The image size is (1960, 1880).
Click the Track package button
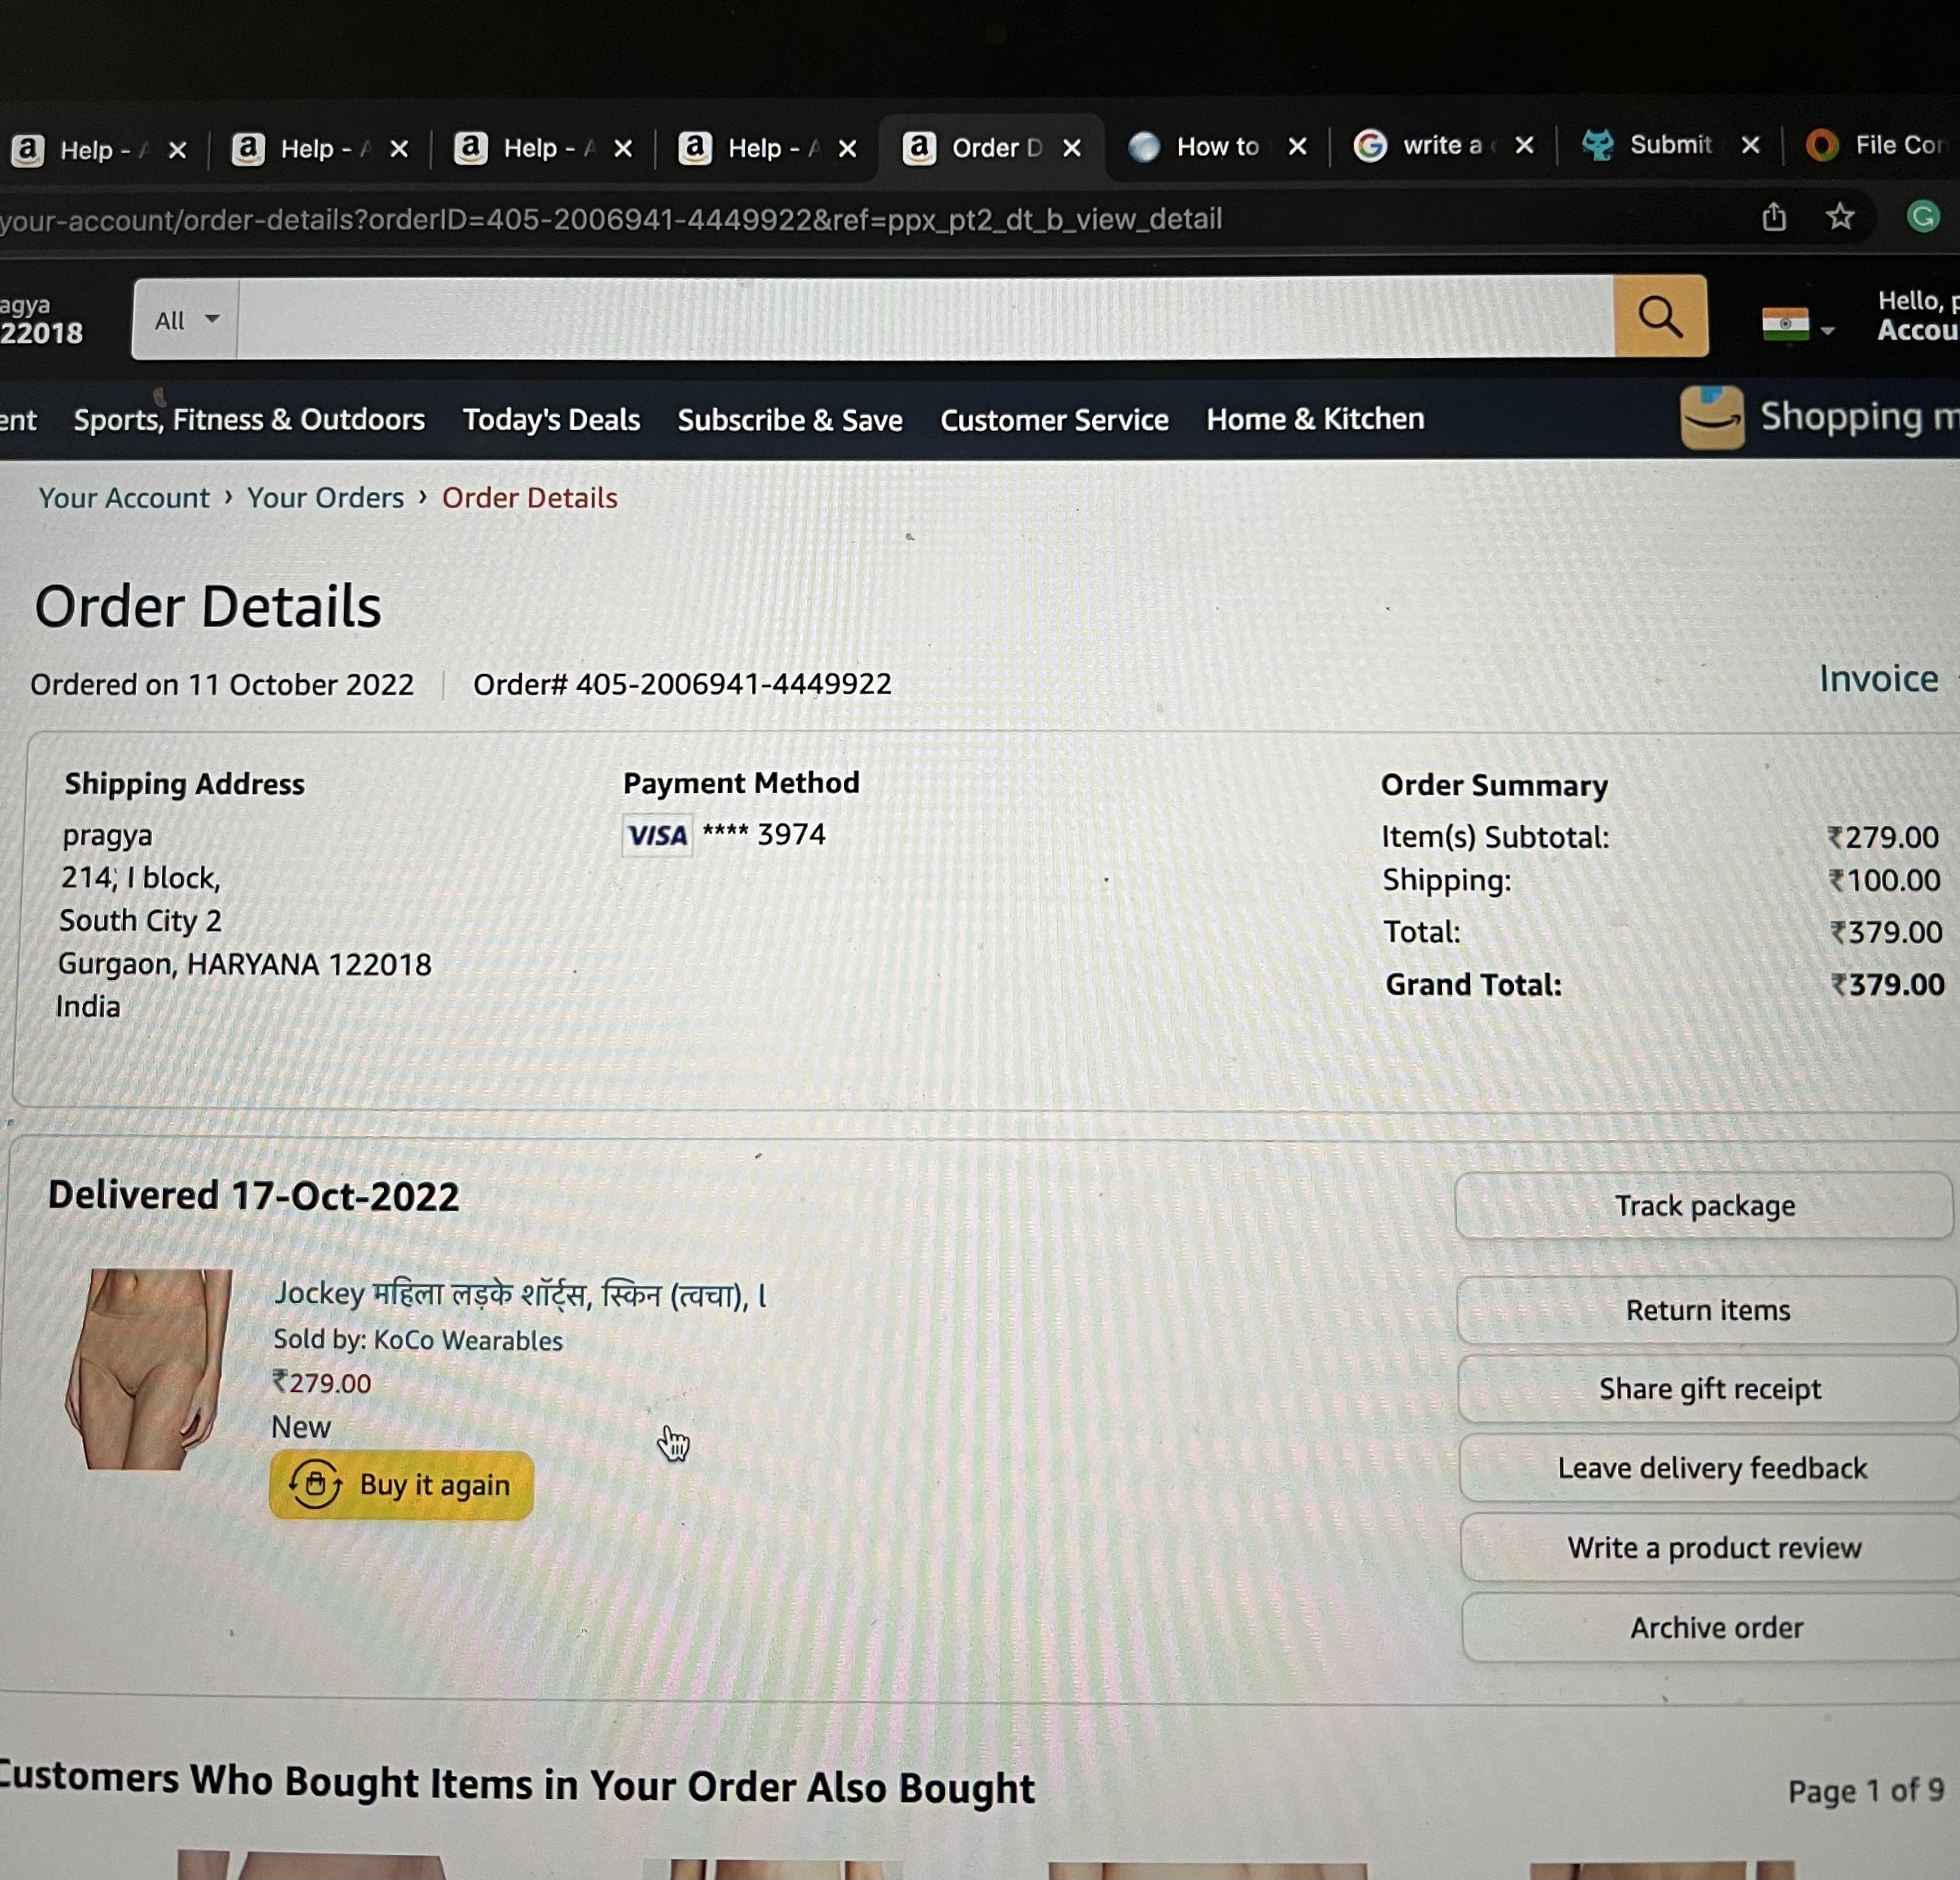point(1704,1206)
